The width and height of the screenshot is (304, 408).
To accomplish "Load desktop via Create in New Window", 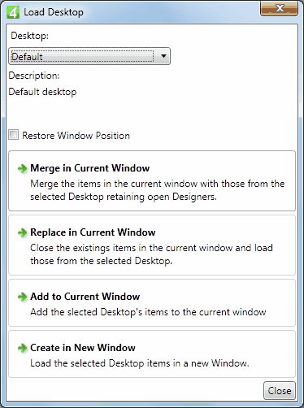I will pos(152,354).
